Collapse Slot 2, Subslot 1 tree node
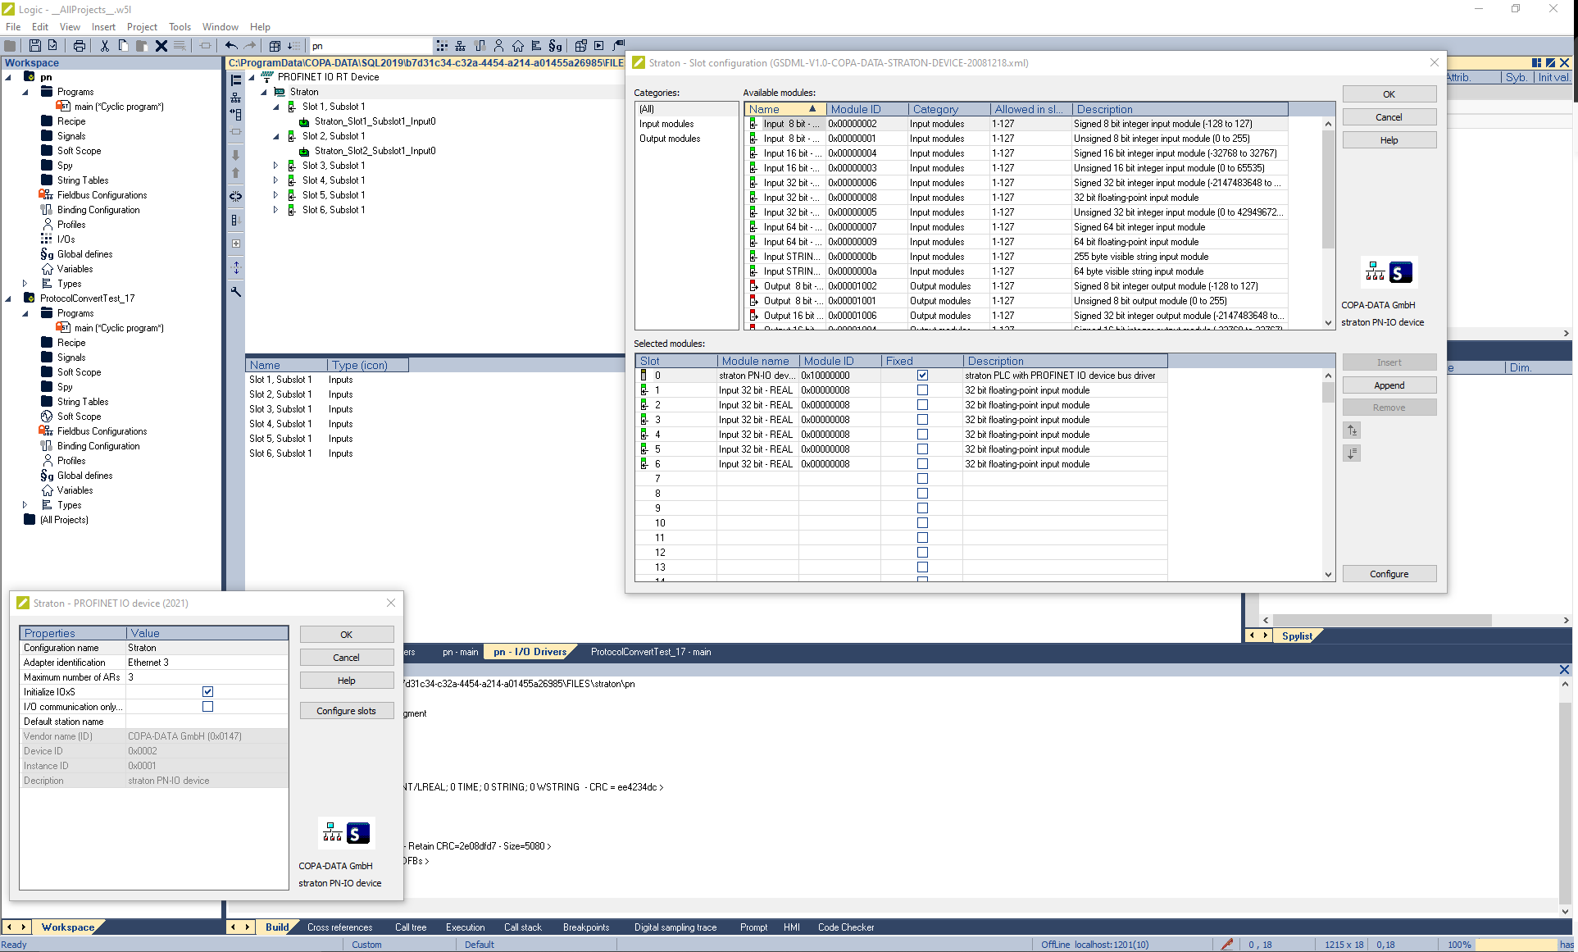 276,136
